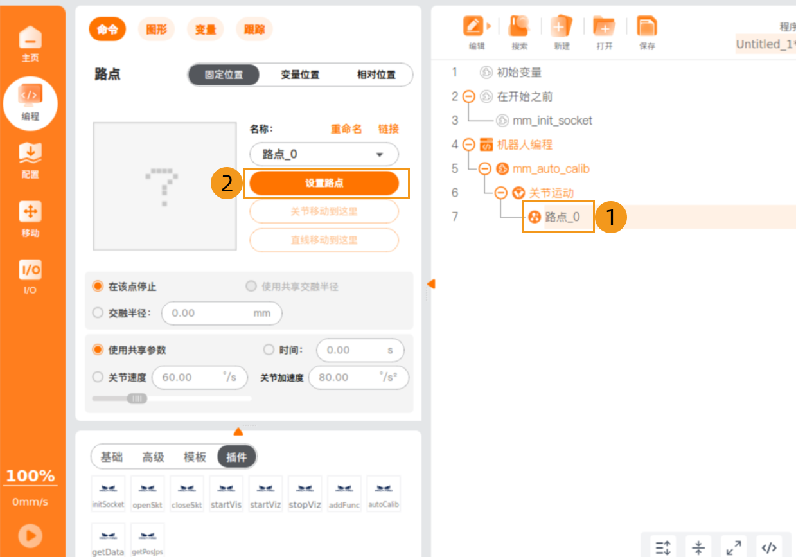The width and height of the screenshot is (796, 557).
Task: Select the 编程 programming sidebar item
Action: coord(30,103)
